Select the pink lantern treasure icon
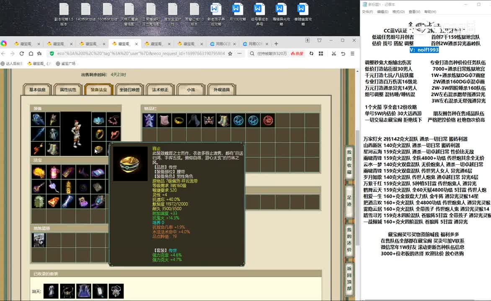The height and width of the screenshot is (301, 491). coord(54,171)
